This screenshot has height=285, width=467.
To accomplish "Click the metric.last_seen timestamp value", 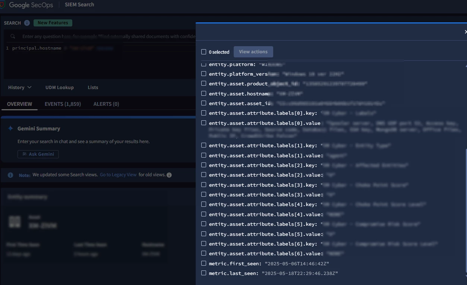I will tap(300, 273).
